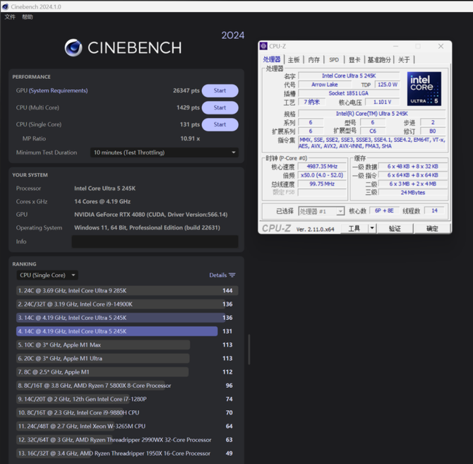
Task: Switch to 关于 tab in CPU-Z
Action: point(404,60)
